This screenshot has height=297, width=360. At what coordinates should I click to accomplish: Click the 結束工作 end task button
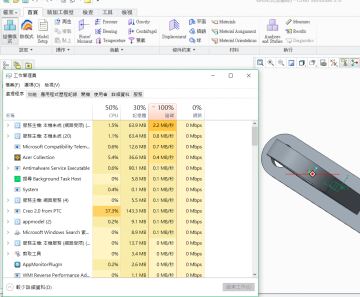tap(238, 287)
